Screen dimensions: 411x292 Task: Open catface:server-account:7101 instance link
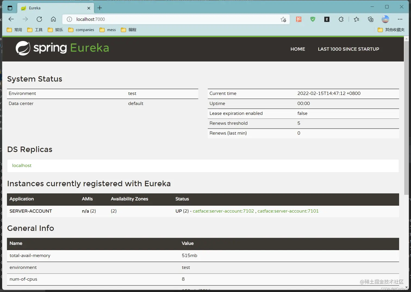pyautogui.click(x=288, y=211)
